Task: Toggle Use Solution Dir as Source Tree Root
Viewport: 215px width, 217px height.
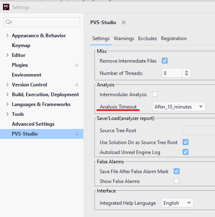Action: pyautogui.click(x=186, y=142)
